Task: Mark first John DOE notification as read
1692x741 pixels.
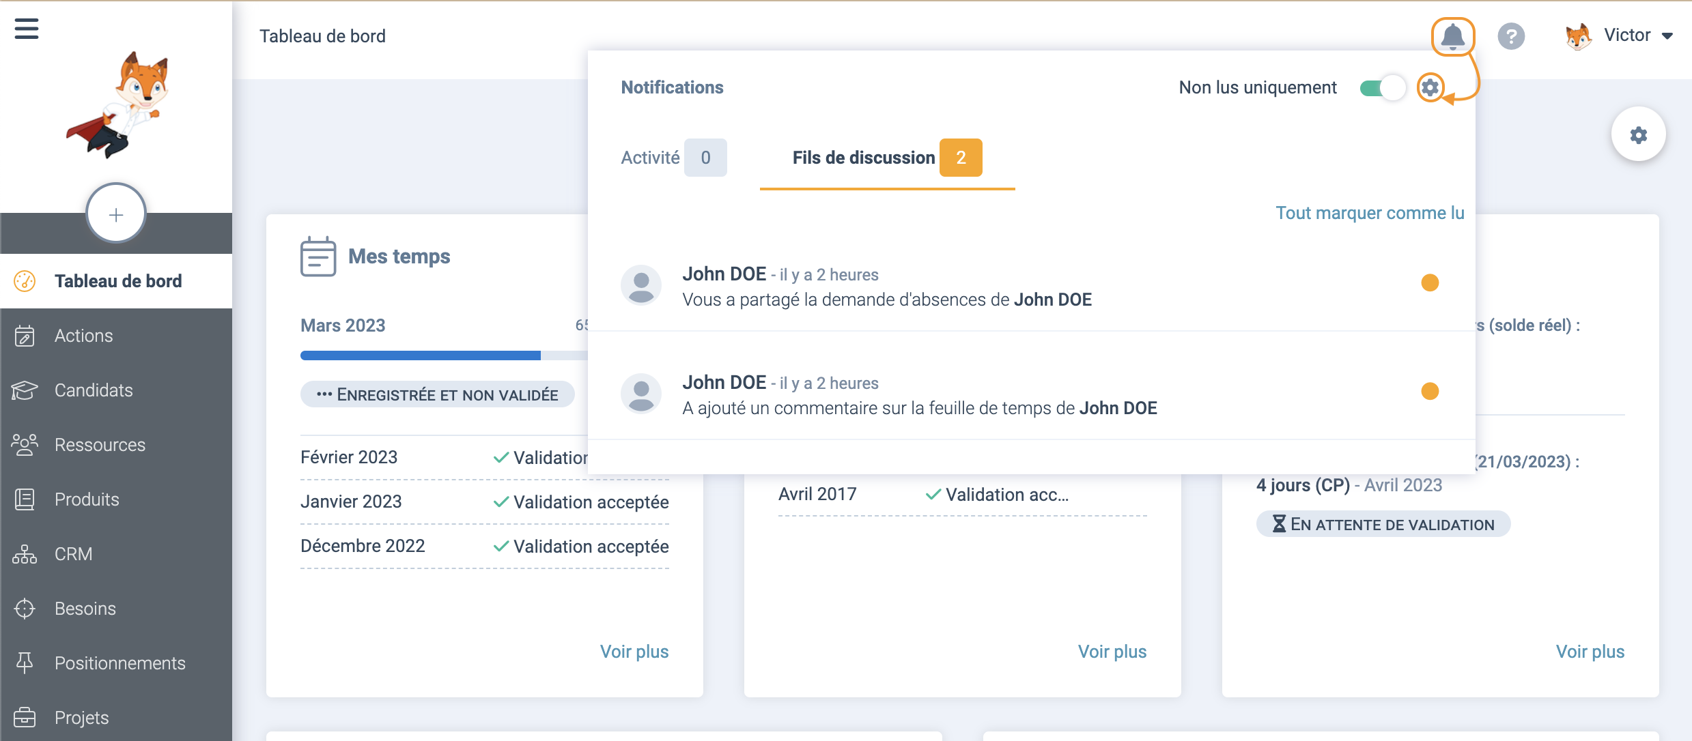Action: point(1430,282)
